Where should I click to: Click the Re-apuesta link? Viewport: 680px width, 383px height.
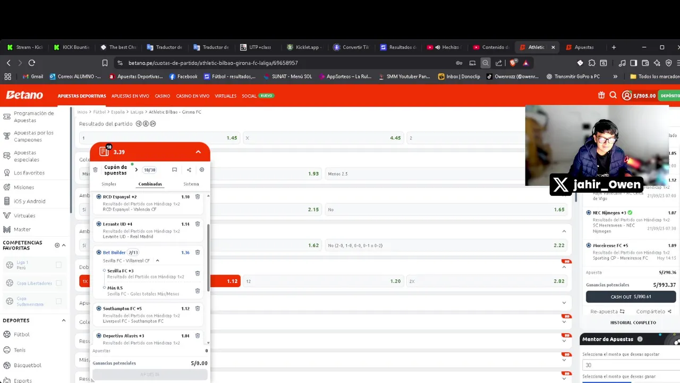pos(607,312)
